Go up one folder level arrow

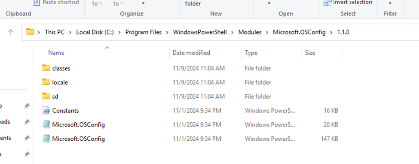[11, 32]
